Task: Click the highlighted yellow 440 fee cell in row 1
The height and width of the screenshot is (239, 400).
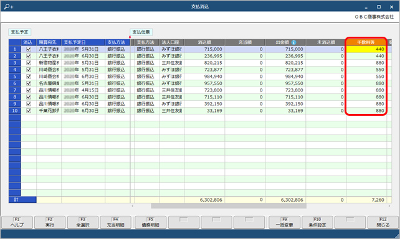Action: [366, 49]
